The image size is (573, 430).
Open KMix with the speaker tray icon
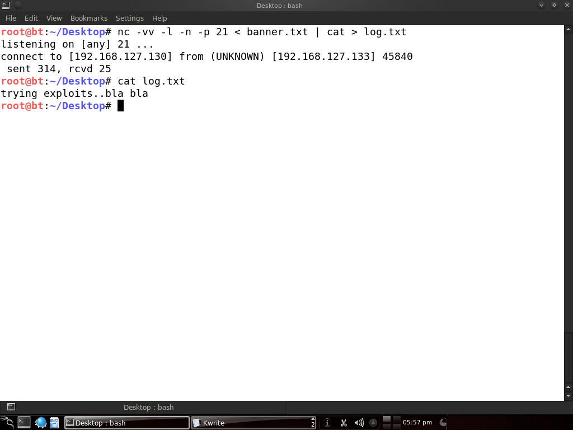pos(358,423)
